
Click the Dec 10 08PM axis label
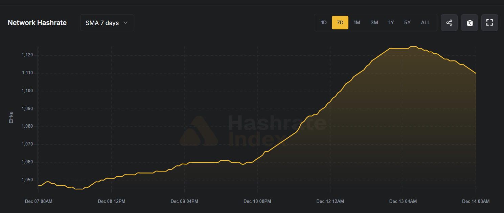257,202
